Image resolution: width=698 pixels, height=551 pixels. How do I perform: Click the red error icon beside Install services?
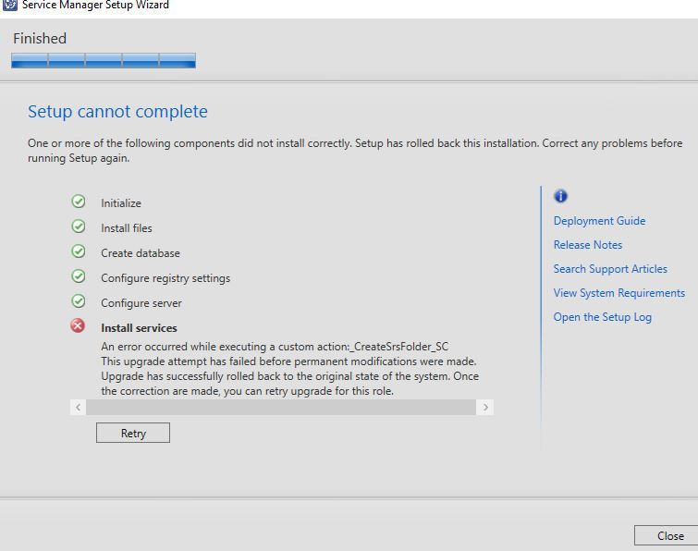78,325
